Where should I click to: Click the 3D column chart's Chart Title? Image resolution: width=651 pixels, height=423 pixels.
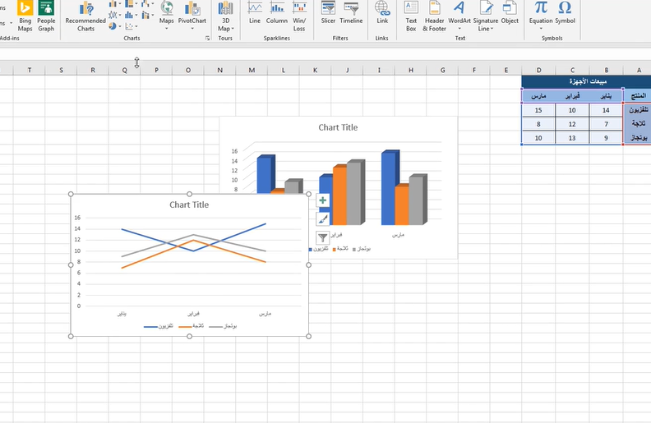(338, 127)
